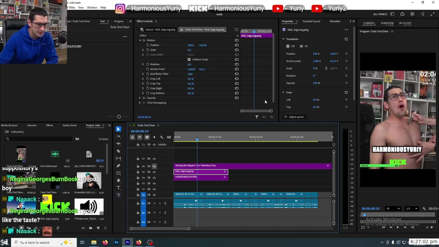Select the Selection tool in the timeline toolbar

[x=118, y=129]
